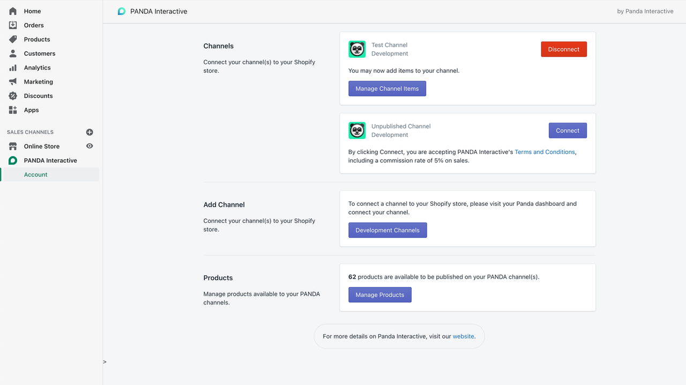Screen dimensions: 686x385
Task: Click Manage Products for the 62 products
Action: [x=379, y=295]
